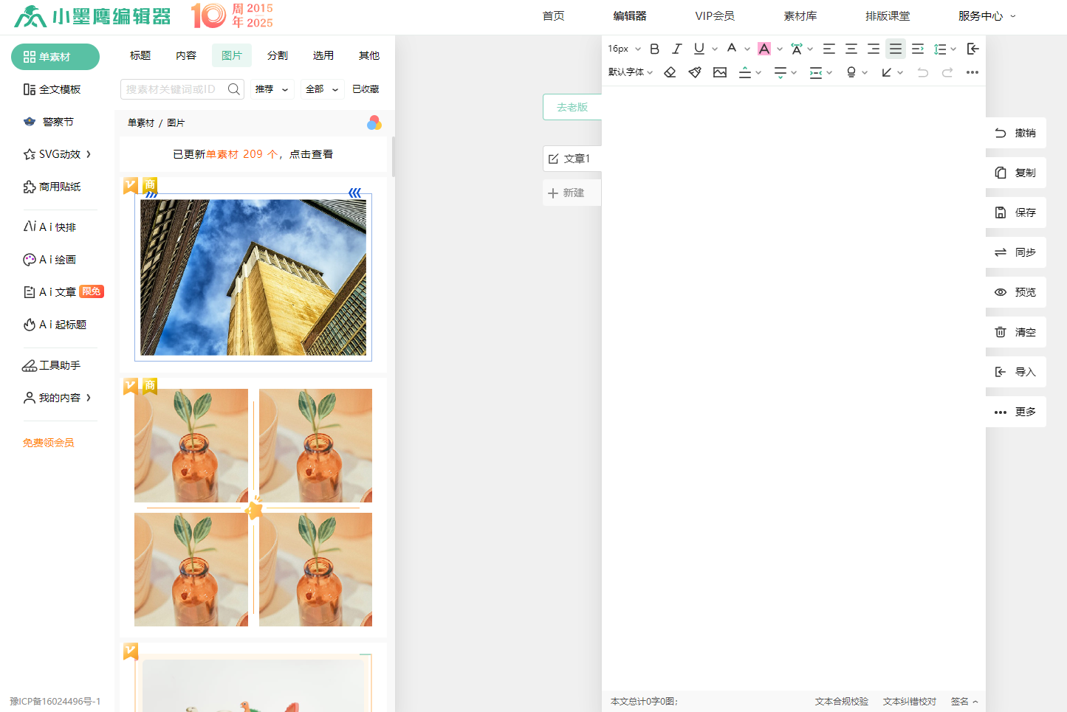
Task: Click the 保存 save button
Action: point(1016,212)
